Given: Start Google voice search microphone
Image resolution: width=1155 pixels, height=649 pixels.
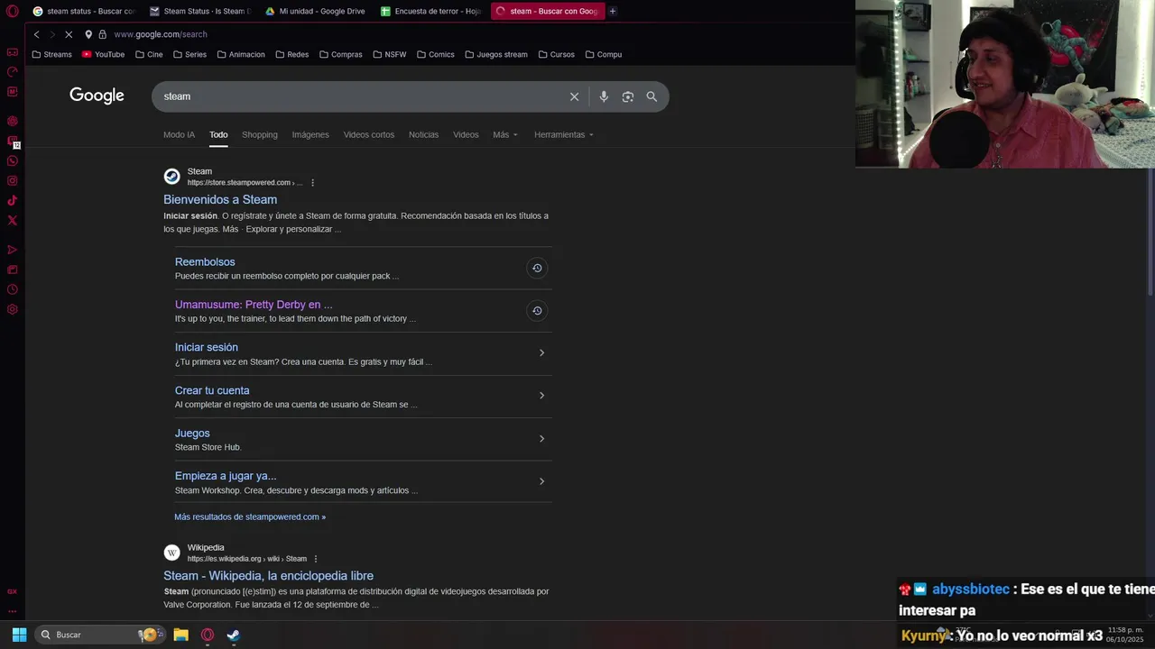Looking at the screenshot, I should [x=604, y=96].
